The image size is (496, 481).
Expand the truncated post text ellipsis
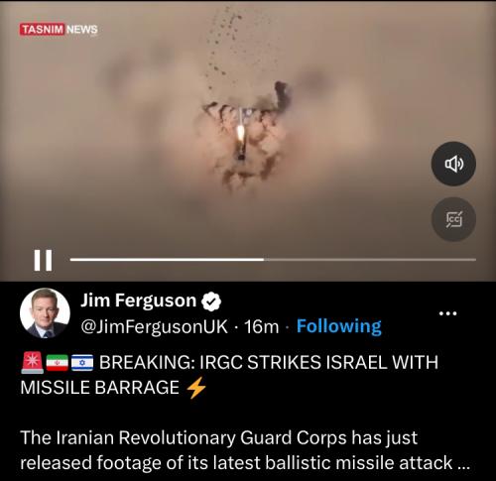click(x=463, y=463)
